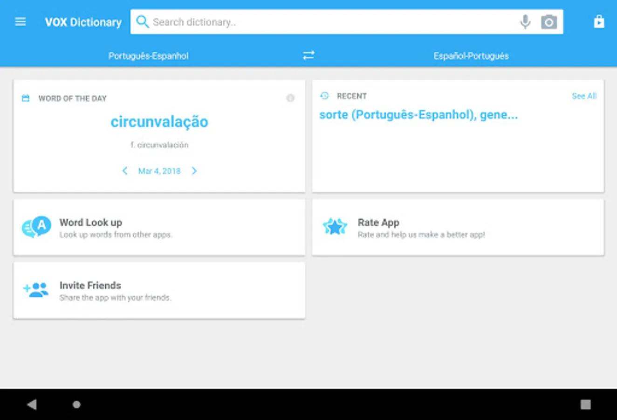Click the RECENT heading label
This screenshot has height=420, width=617.
(352, 96)
